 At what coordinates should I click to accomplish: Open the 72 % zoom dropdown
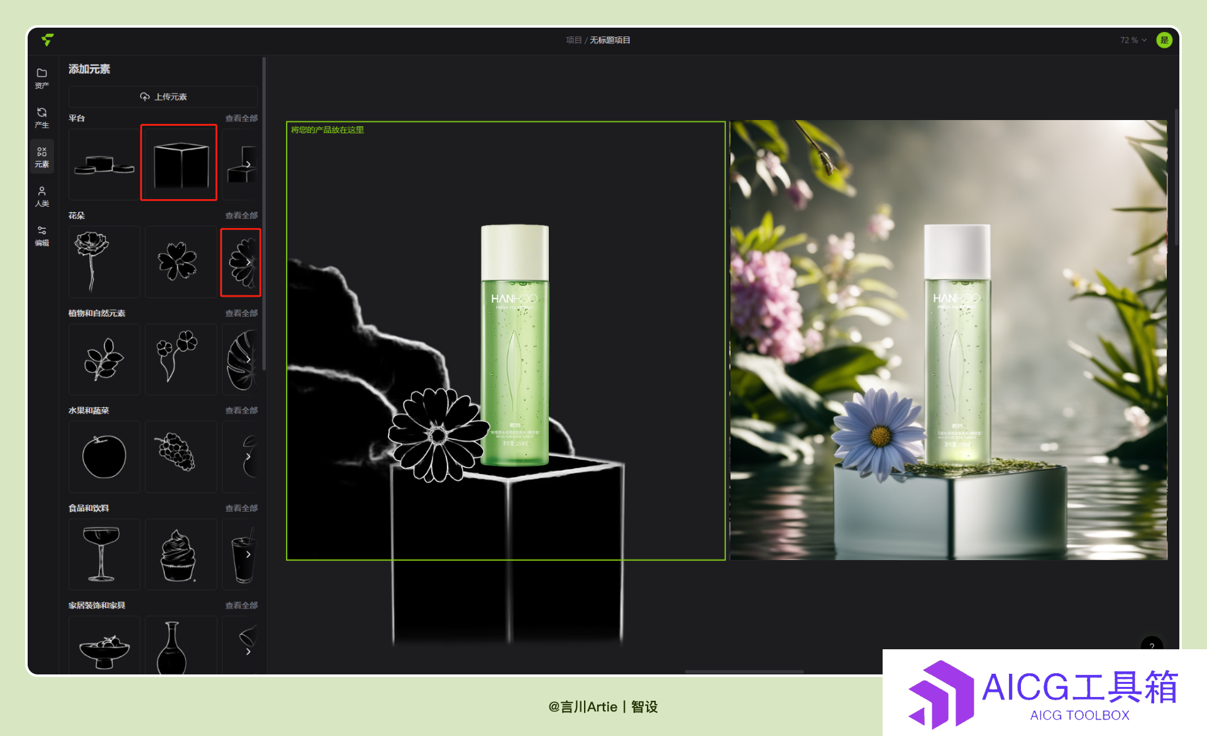coord(1133,40)
